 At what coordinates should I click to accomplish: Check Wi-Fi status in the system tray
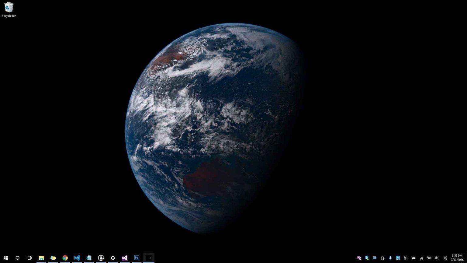[x=422, y=258]
